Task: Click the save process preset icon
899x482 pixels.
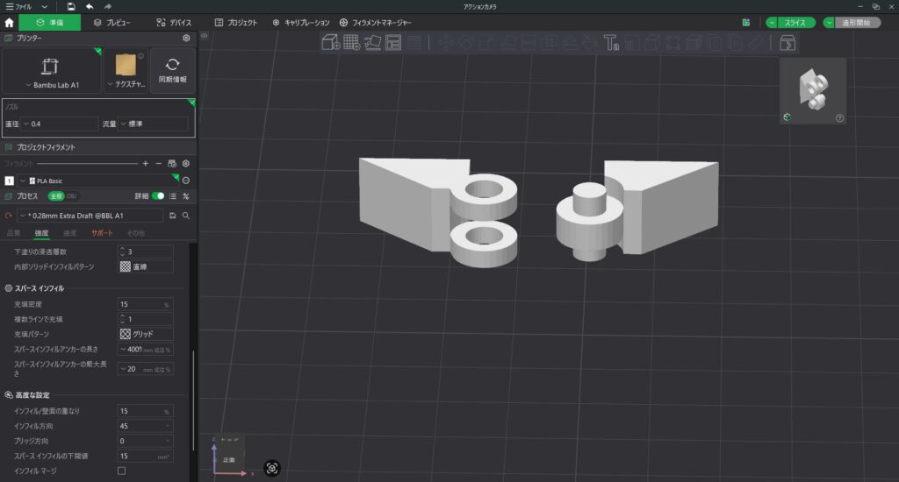Action: point(173,216)
